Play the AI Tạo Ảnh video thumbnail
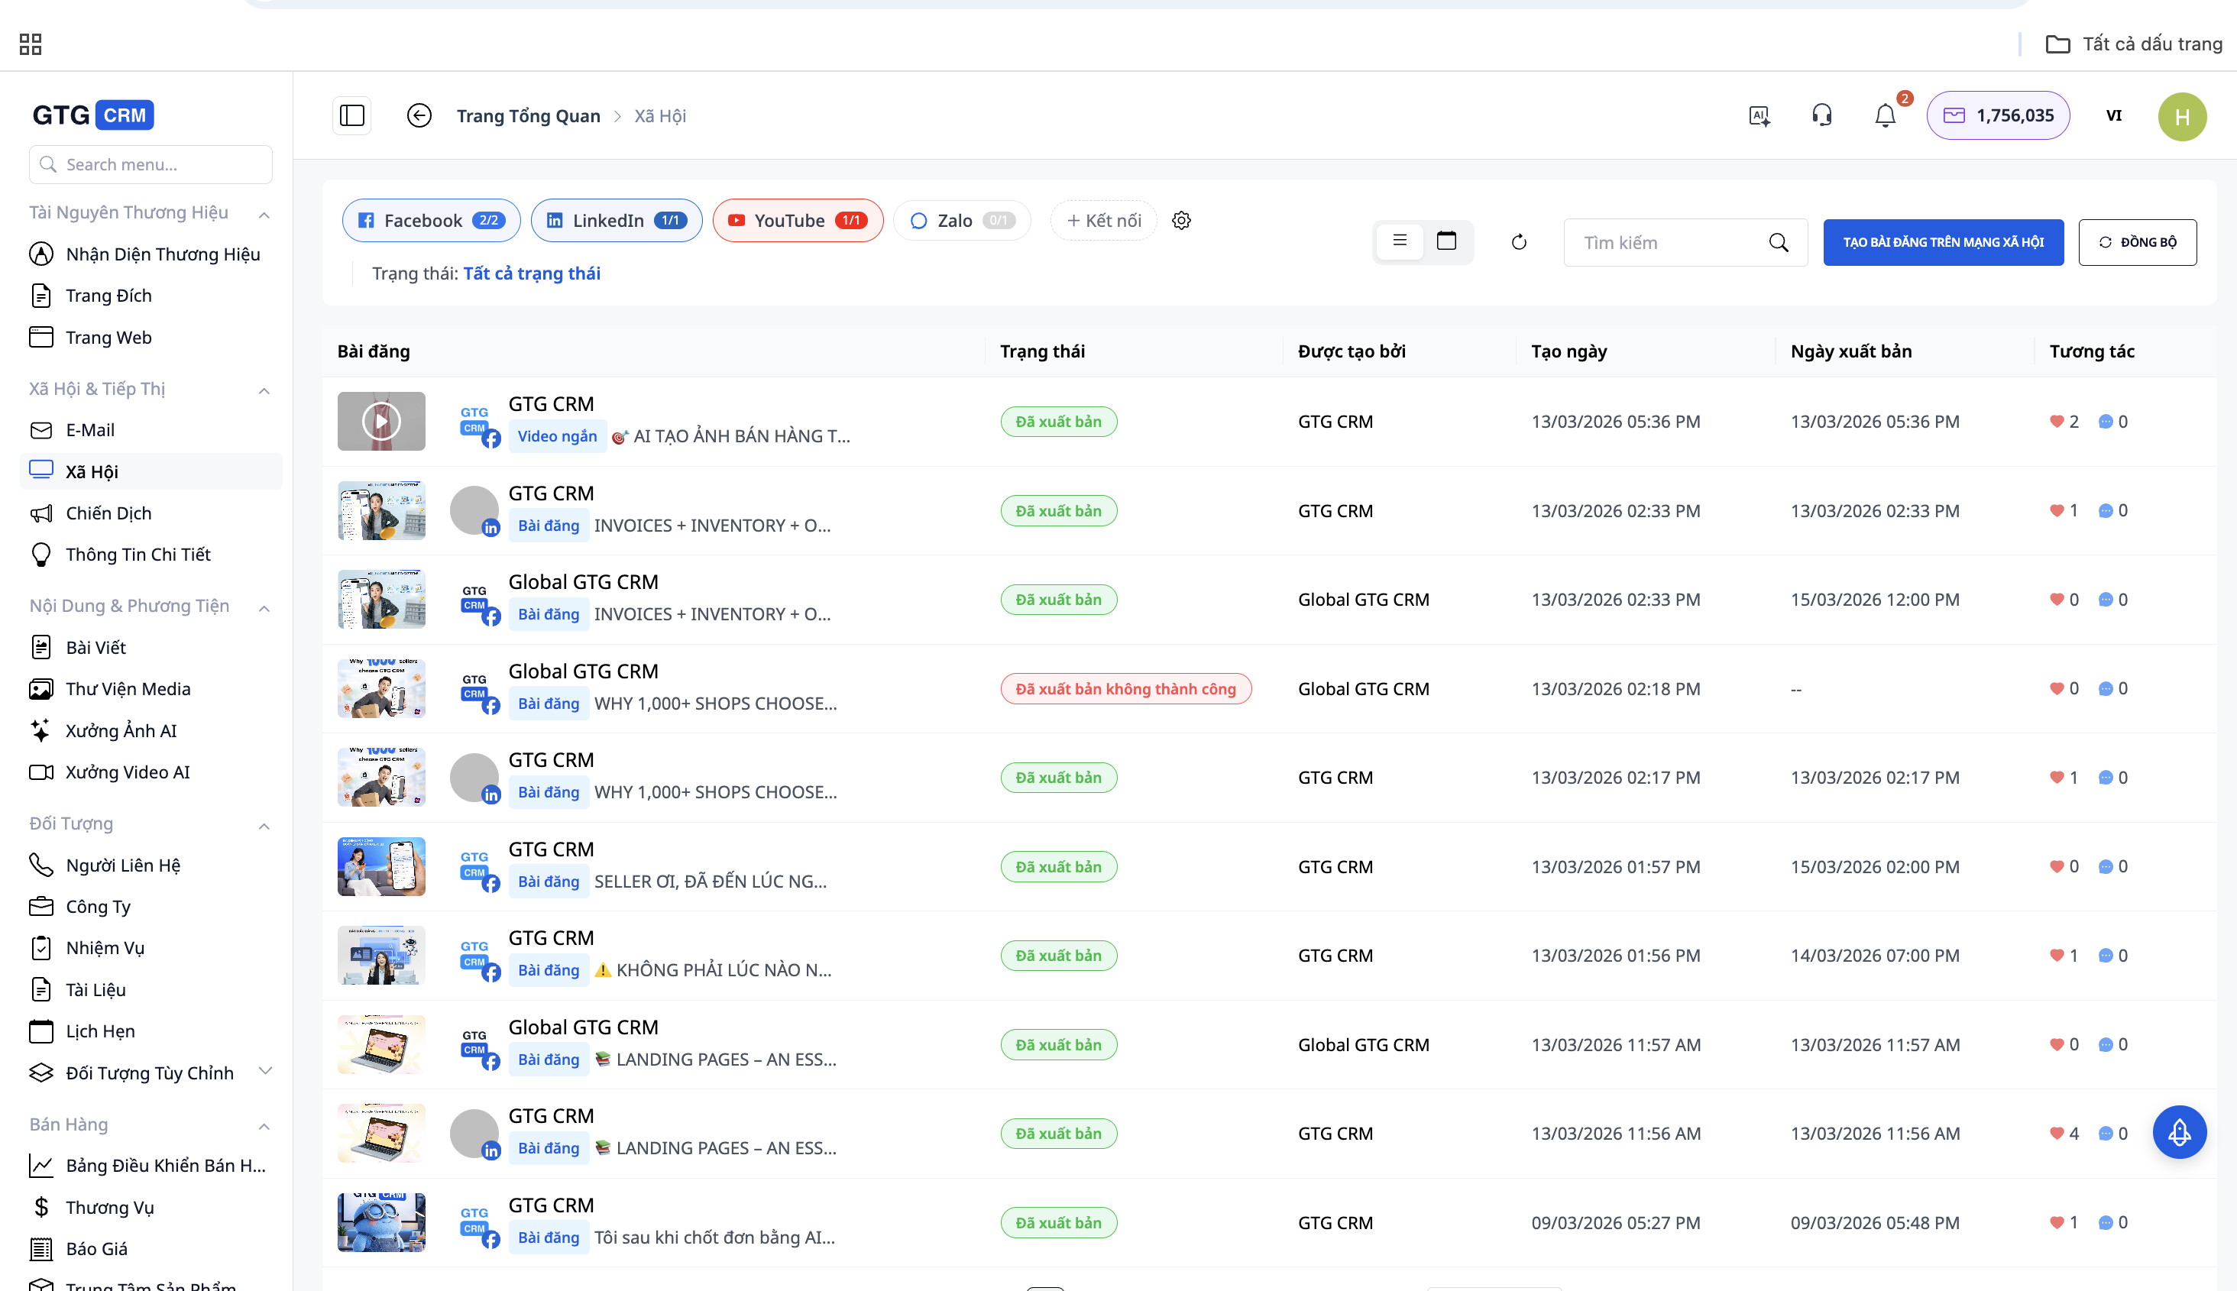This screenshot has width=2237, height=1291. (x=381, y=421)
